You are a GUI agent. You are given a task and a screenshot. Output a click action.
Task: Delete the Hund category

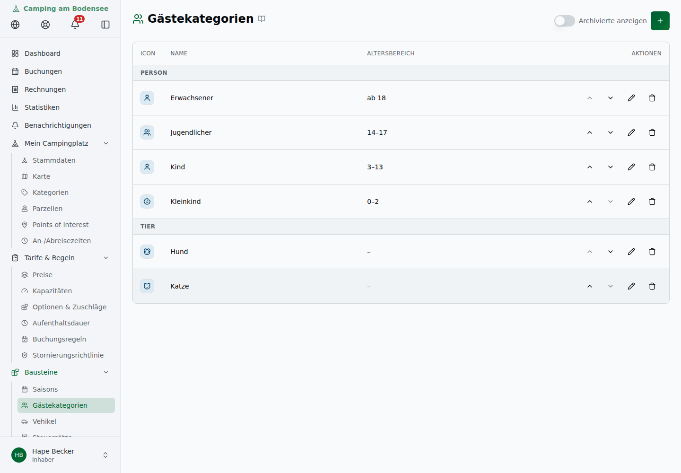click(x=652, y=252)
